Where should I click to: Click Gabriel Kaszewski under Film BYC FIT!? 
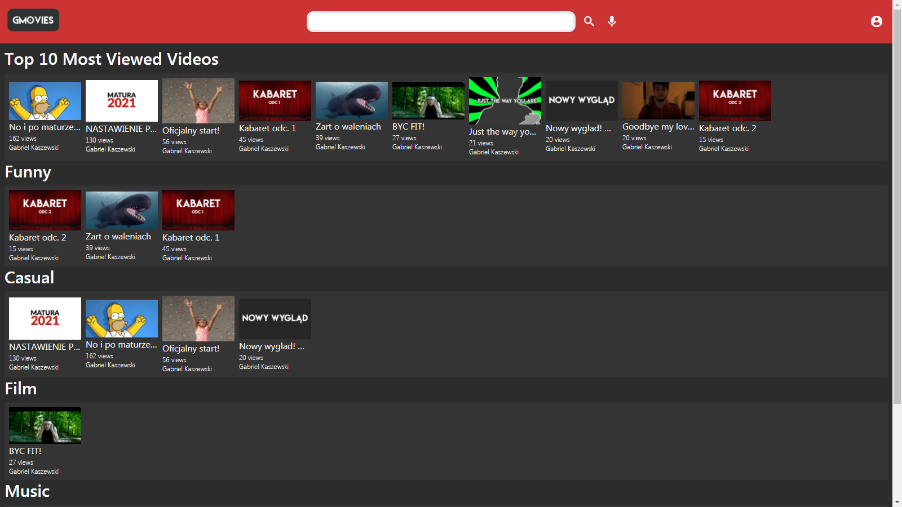click(x=34, y=472)
